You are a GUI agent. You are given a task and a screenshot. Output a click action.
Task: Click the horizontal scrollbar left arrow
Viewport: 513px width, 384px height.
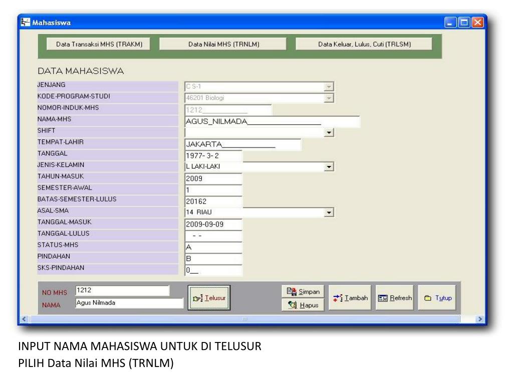click(24, 319)
